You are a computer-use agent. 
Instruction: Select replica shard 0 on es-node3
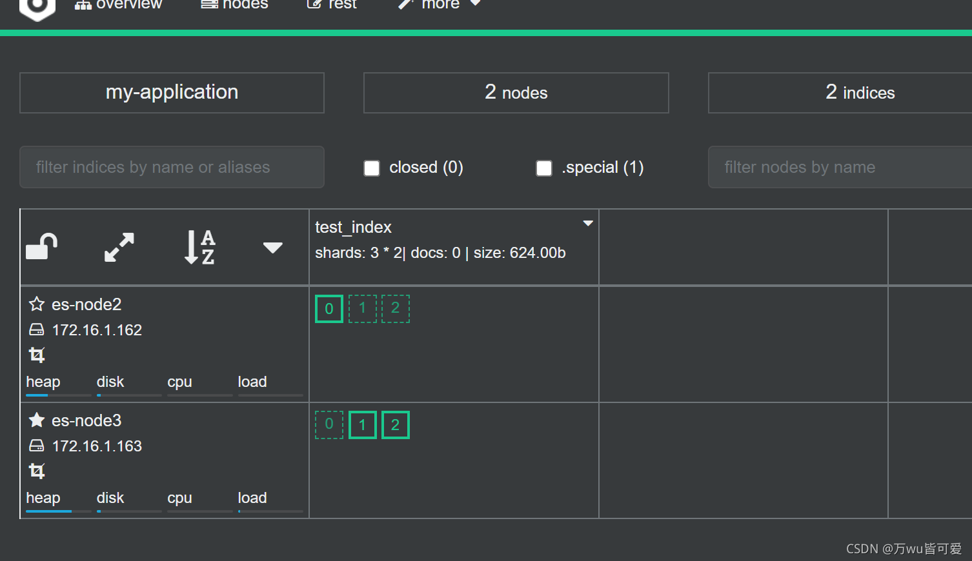[329, 425]
